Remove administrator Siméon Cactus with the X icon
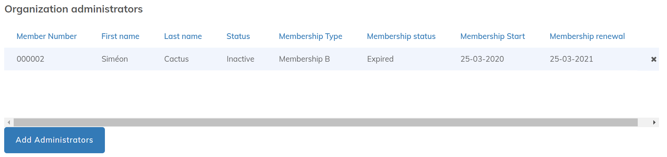 654,59
